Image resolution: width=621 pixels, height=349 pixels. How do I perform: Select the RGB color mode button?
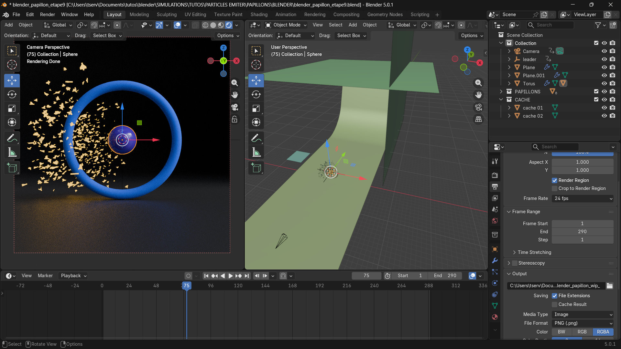click(582, 332)
